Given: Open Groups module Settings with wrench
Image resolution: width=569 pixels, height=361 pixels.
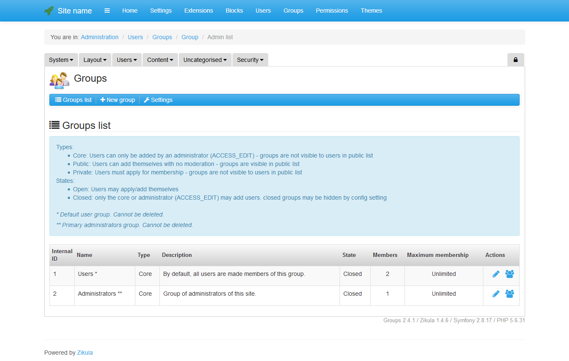Looking at the screenshot, I should tap(158, 100).
